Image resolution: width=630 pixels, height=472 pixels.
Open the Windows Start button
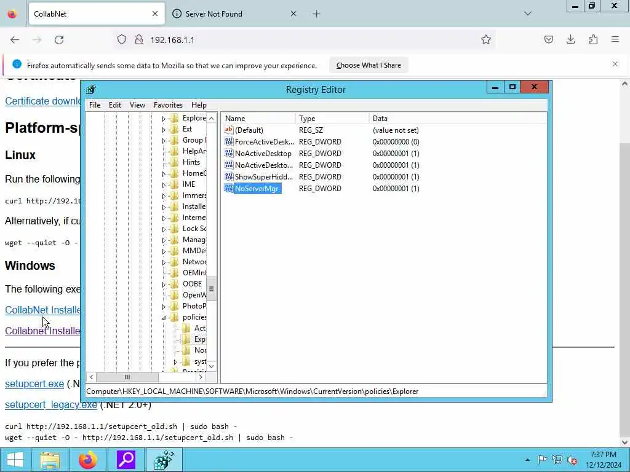[x=15, y=460]
